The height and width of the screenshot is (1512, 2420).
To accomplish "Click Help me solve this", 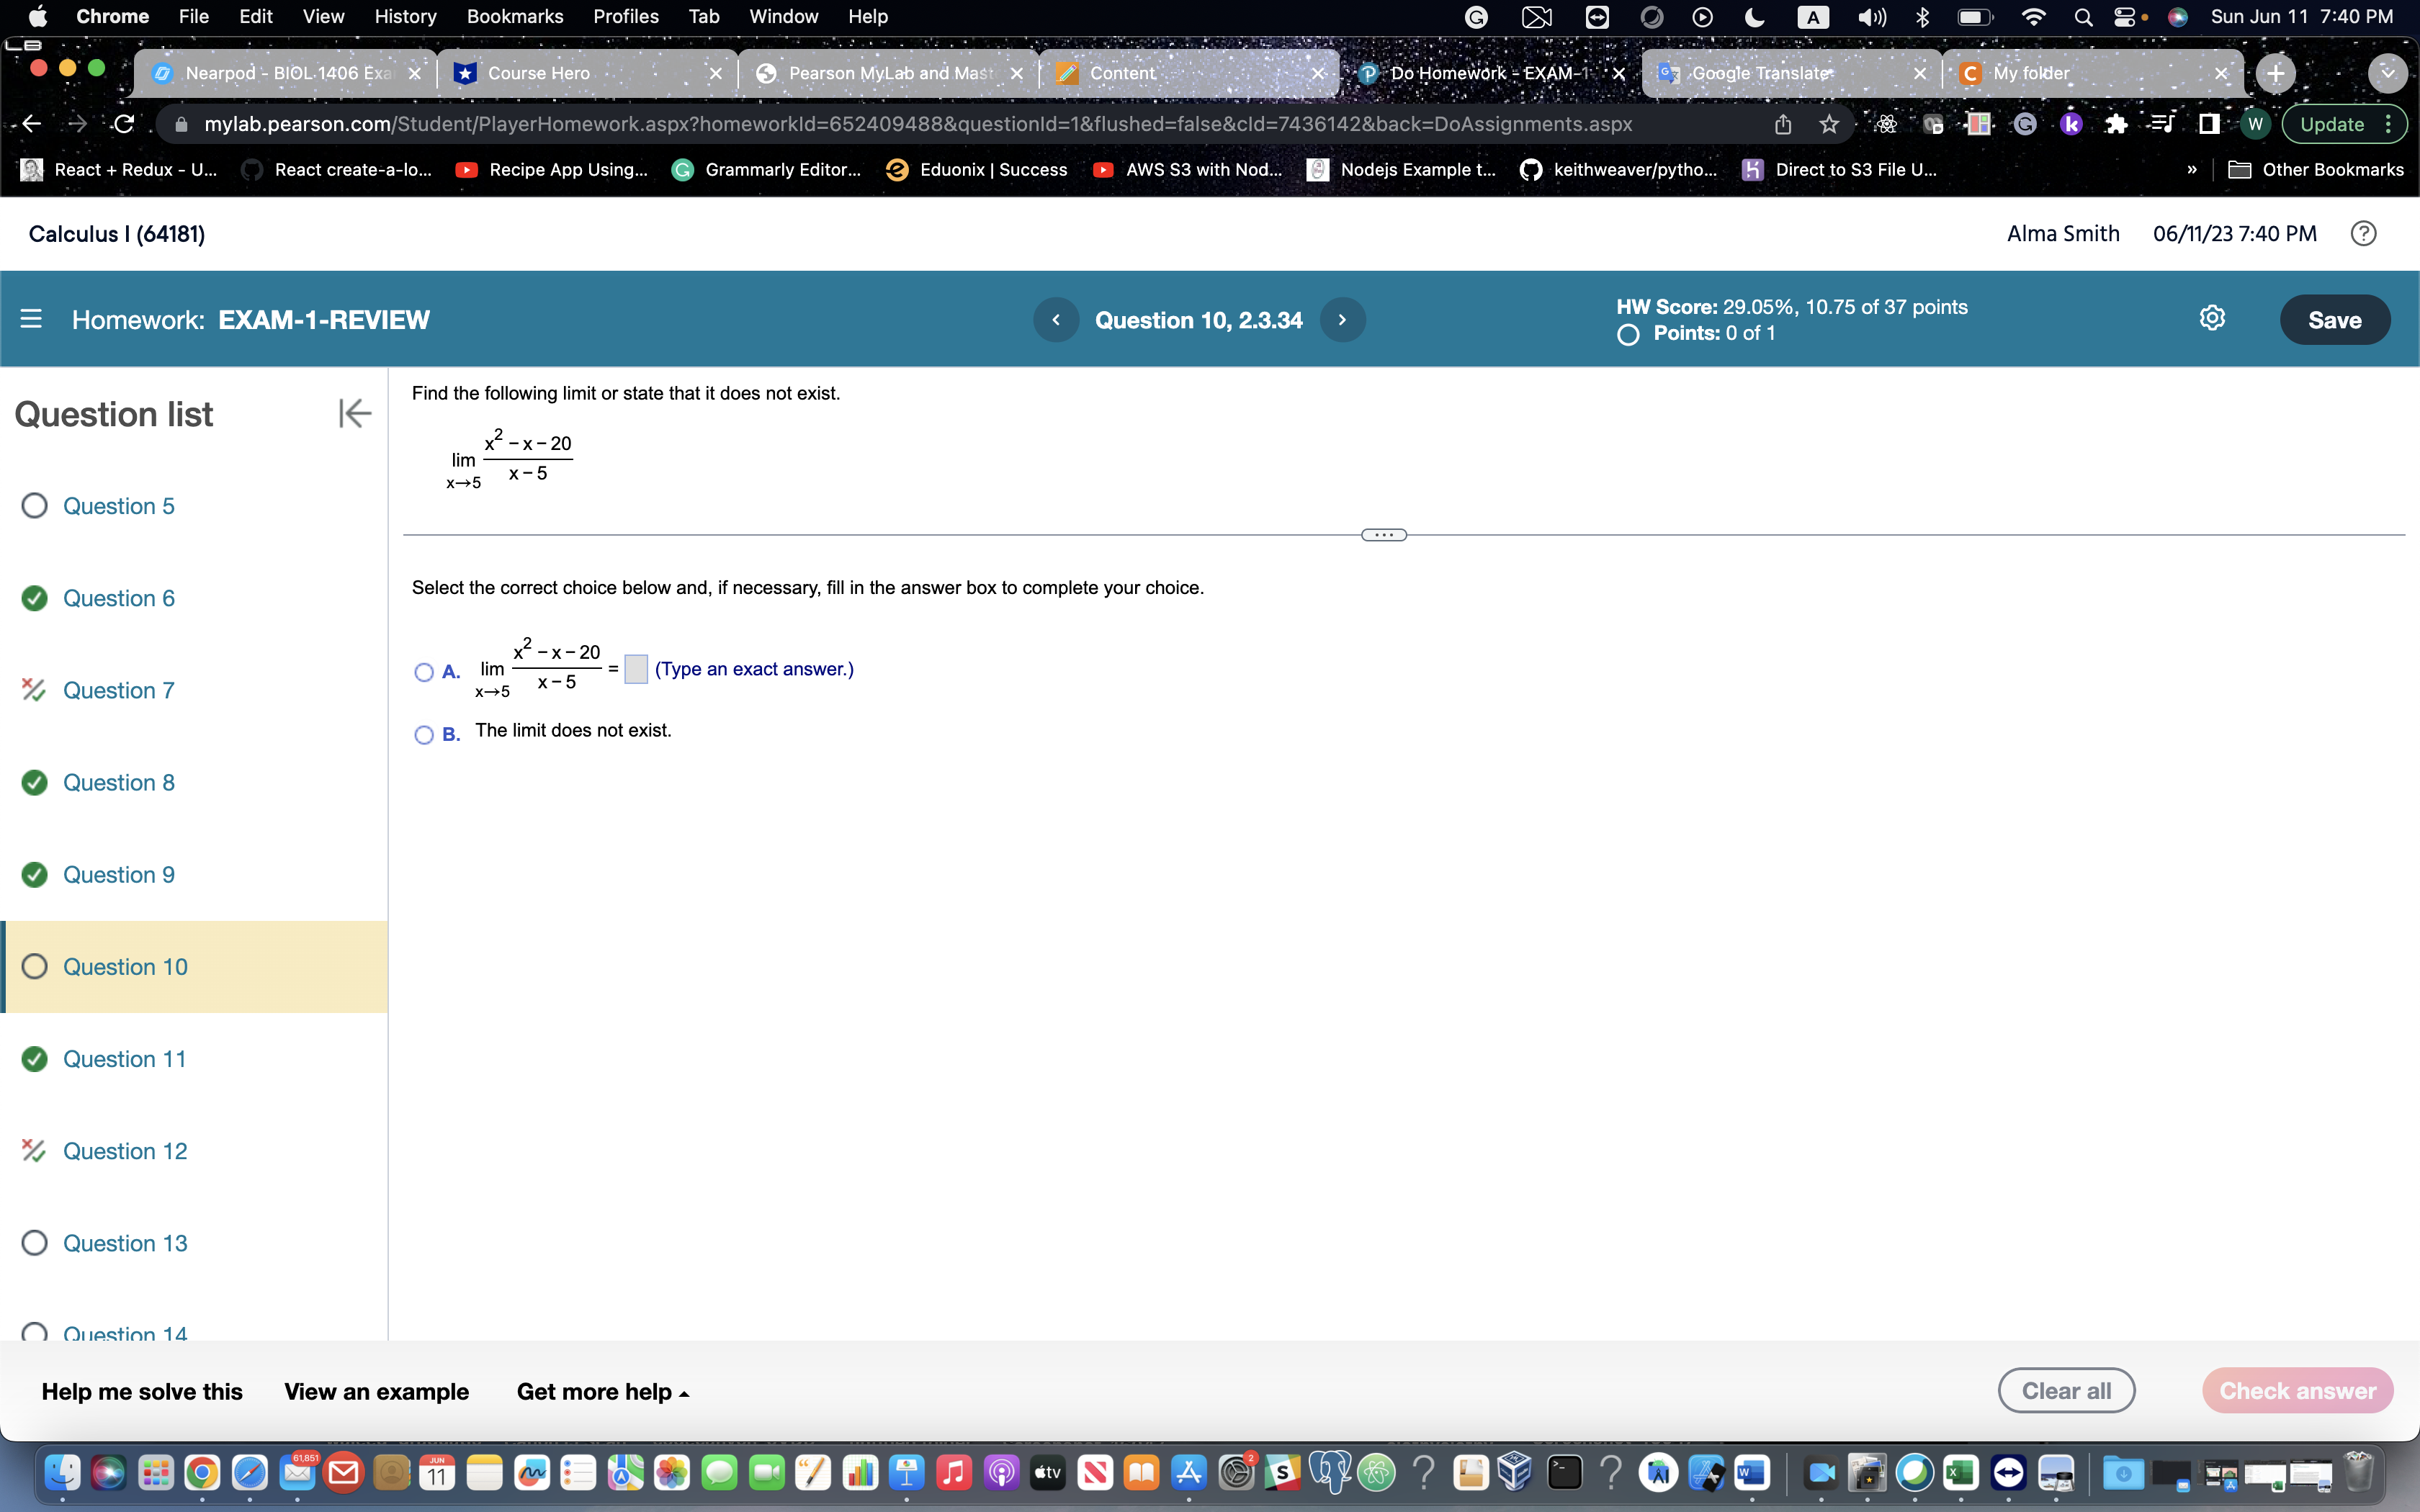I will 141,1390.
